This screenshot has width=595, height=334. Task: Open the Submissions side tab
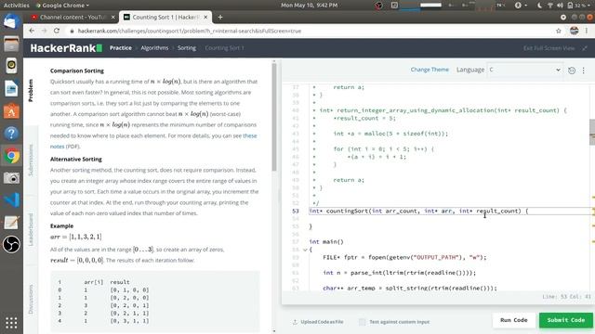click(x=31, y=160)
